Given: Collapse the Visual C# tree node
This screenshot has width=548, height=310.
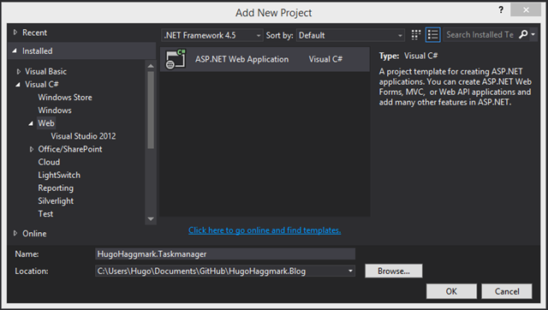Looking at the screenshot, I should coord(18,85).
